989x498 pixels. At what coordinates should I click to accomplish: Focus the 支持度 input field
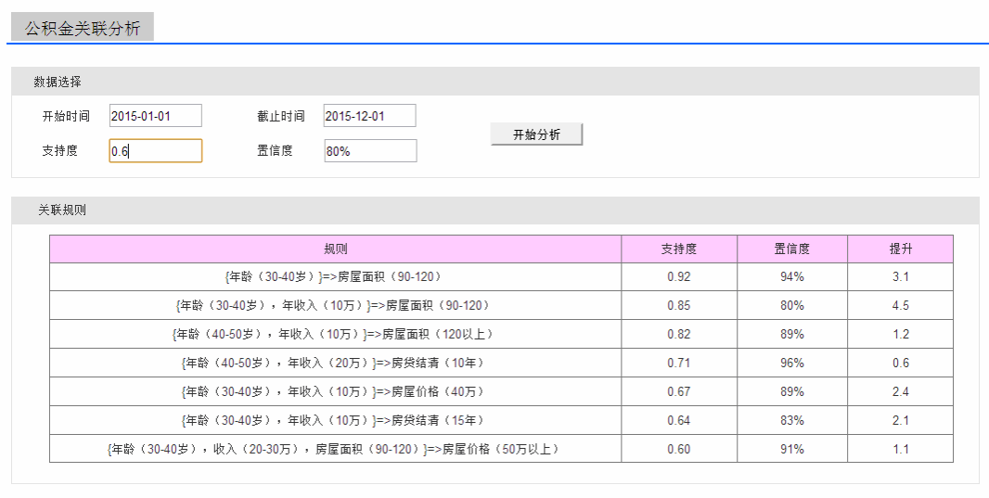point(155,151)
